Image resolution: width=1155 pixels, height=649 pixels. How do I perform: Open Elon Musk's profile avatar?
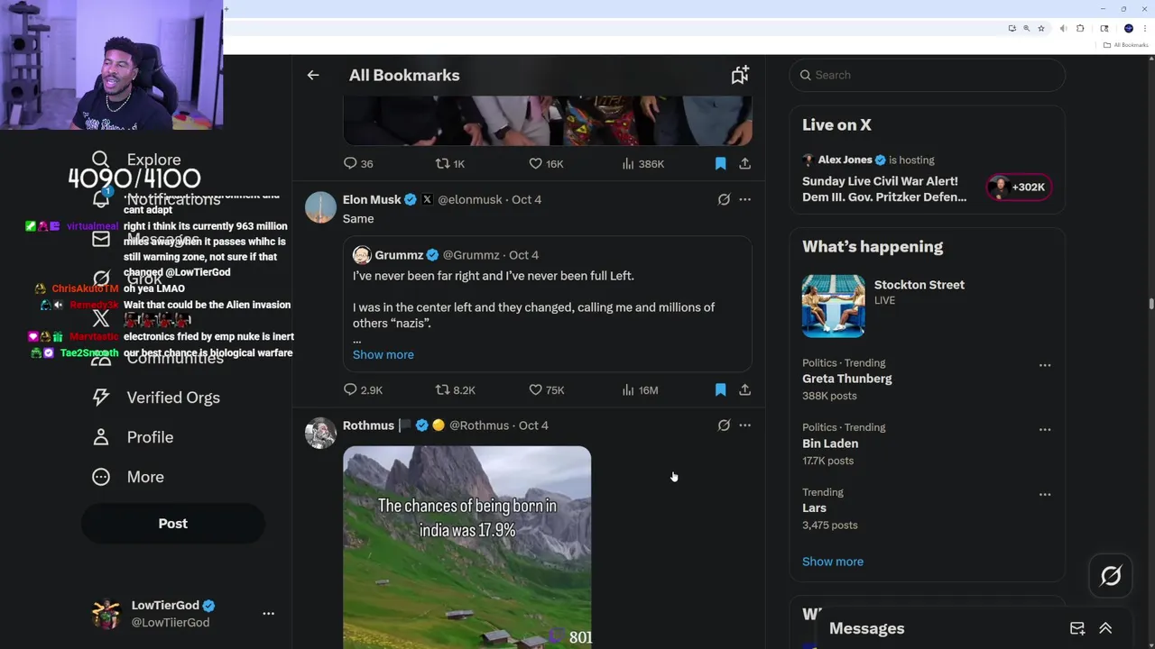[x=320, y=207]
